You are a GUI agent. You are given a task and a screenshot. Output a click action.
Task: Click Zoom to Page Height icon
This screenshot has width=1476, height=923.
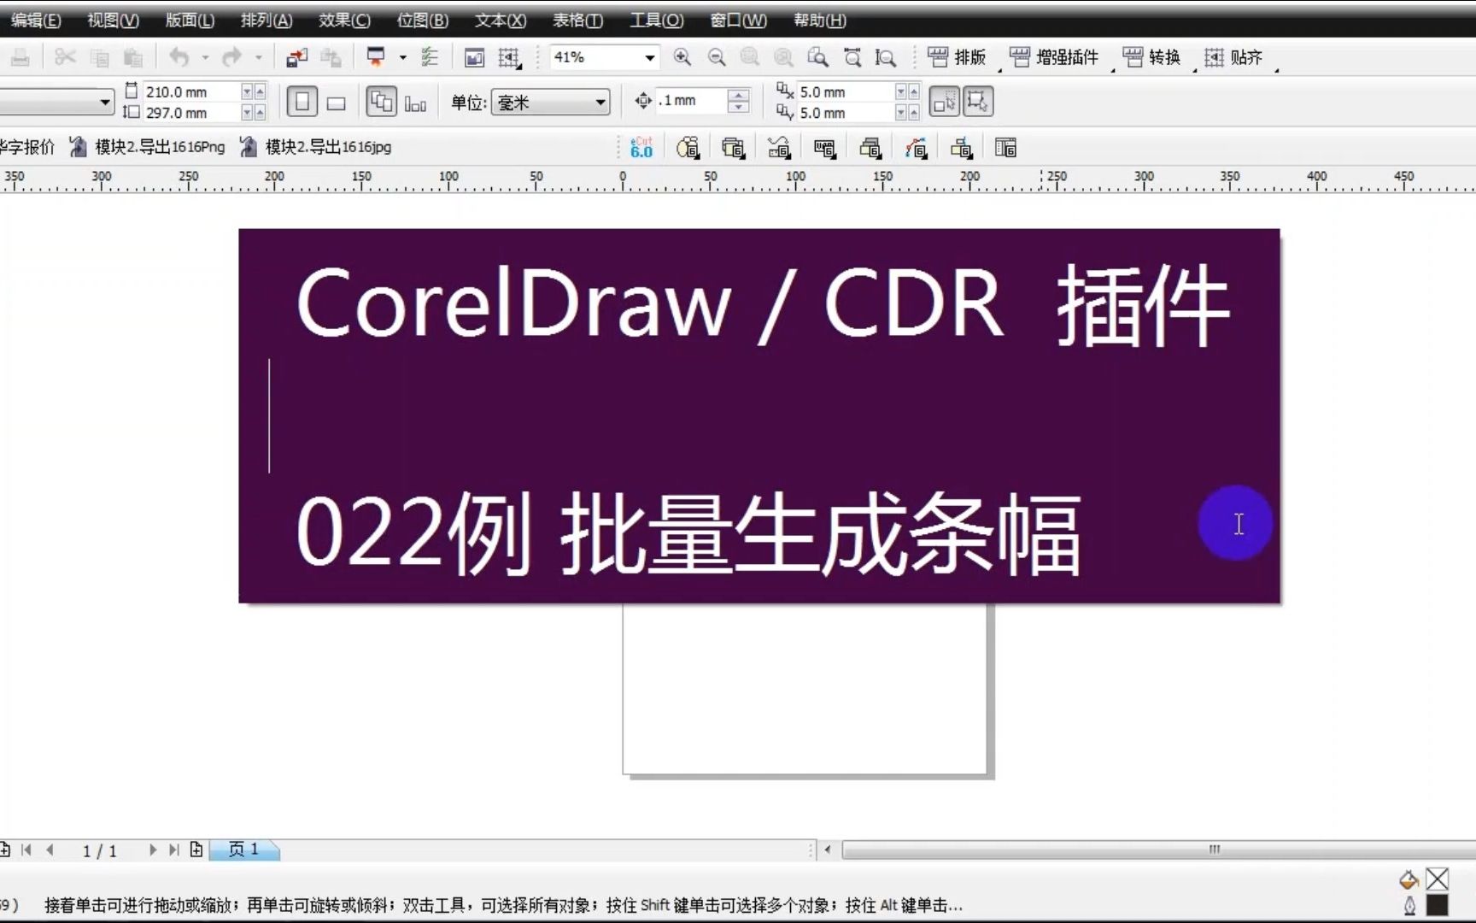pyautogui.click(x=886, y=57)
